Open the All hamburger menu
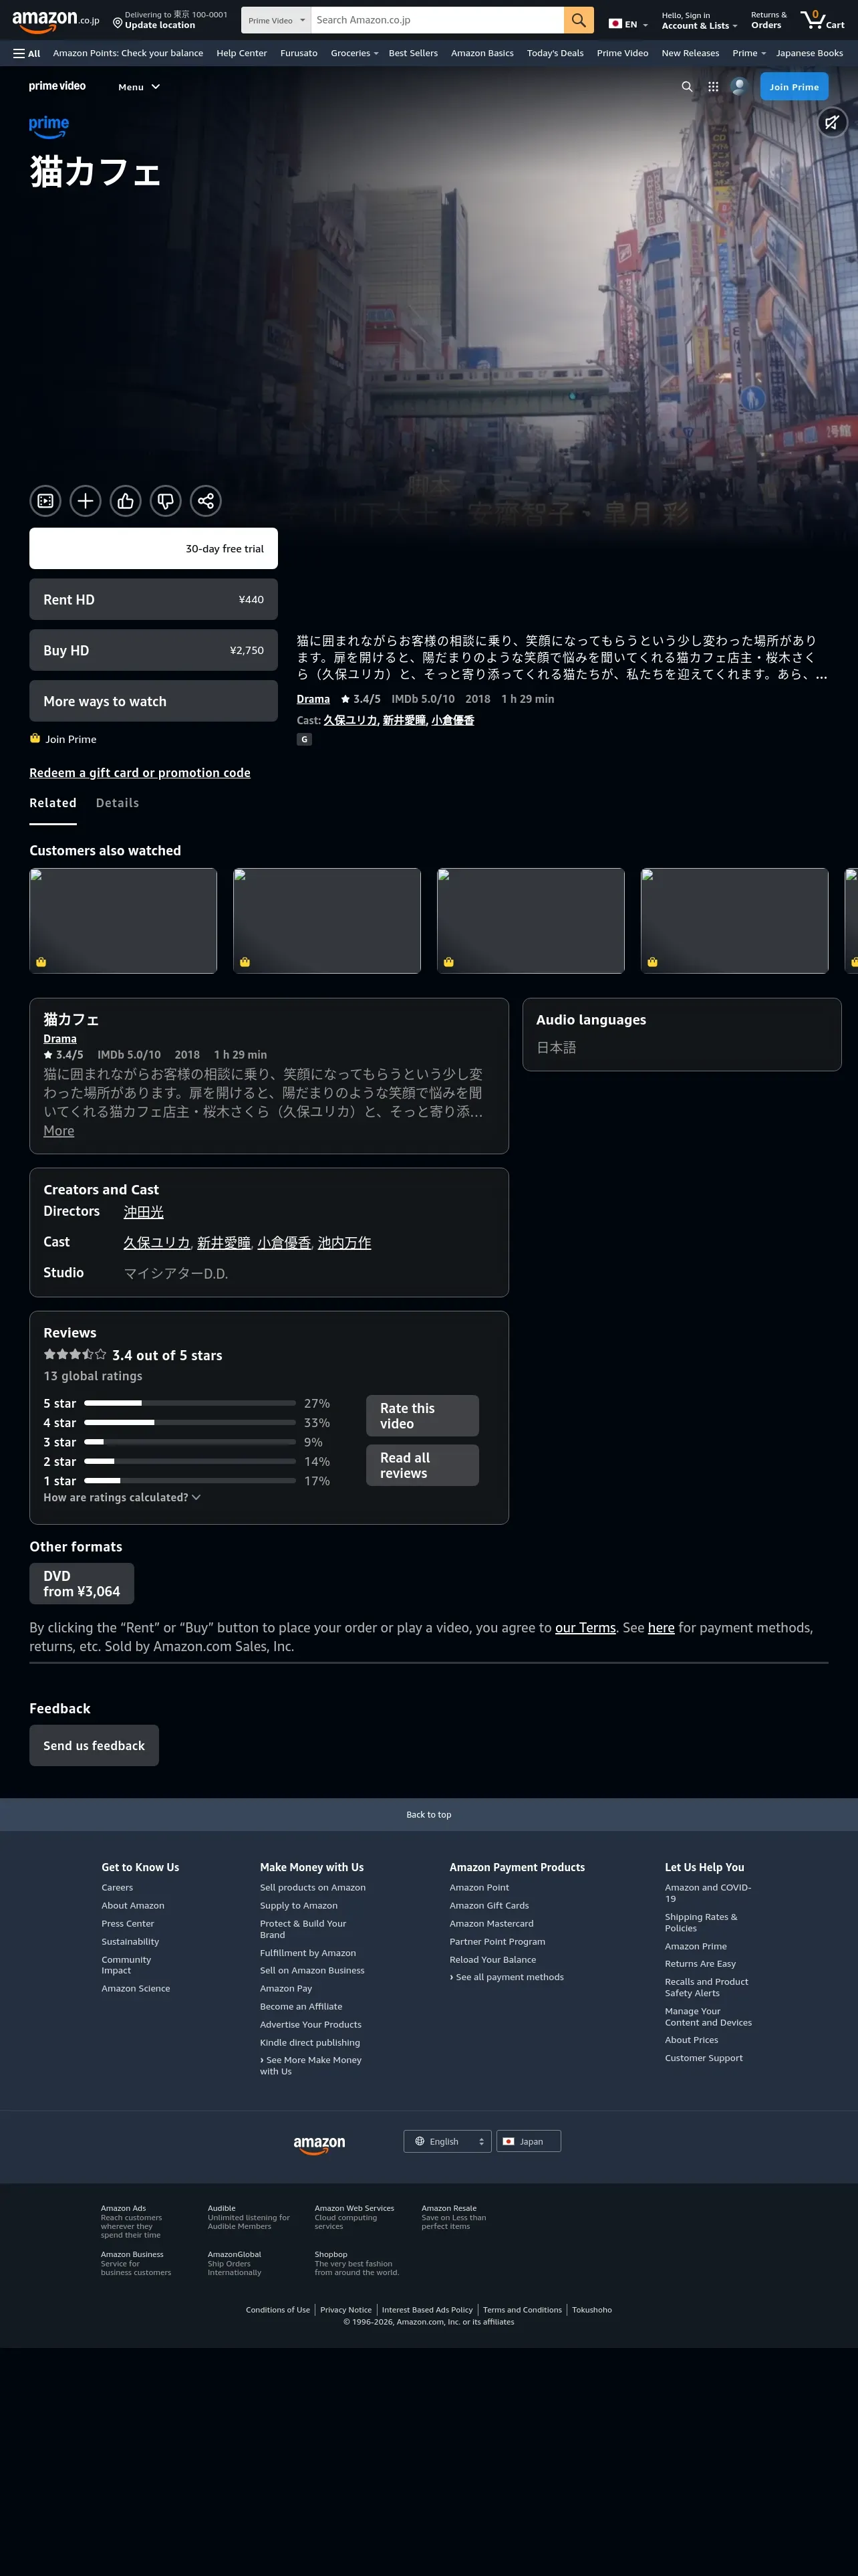This screenshot has height=2576, width=858. coord(27,53)
